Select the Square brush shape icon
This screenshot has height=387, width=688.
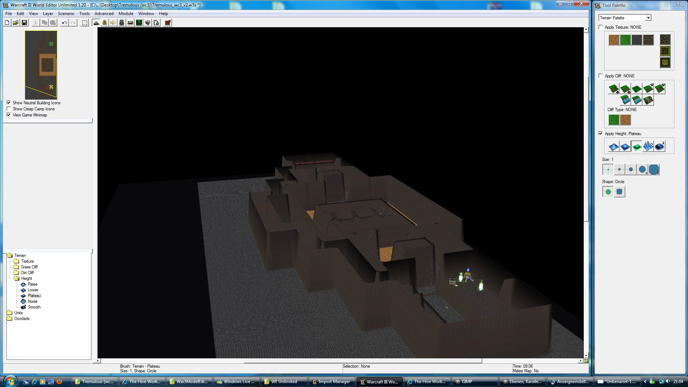click(619, 192)
